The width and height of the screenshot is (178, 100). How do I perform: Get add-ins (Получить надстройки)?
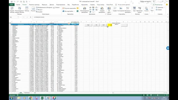(x=69, y=8)
